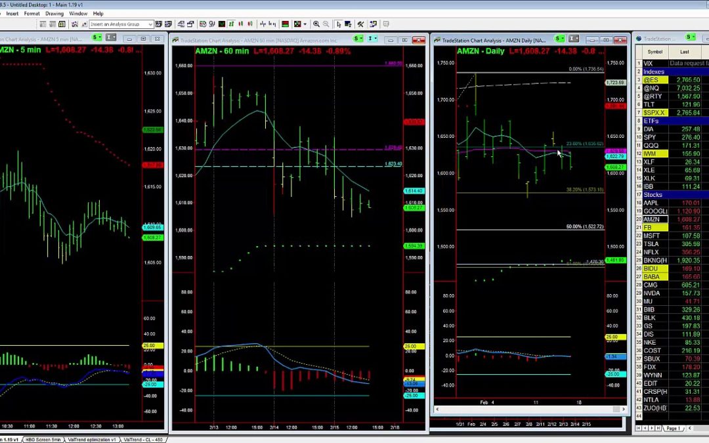
Task: Click the clock symbol timeframe icon
Action: [203, 24]
